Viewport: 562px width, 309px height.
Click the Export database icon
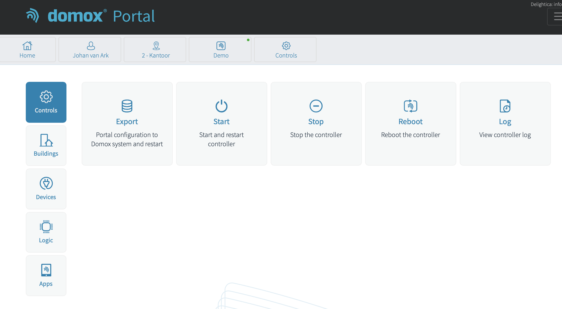(x=127, y=106)
